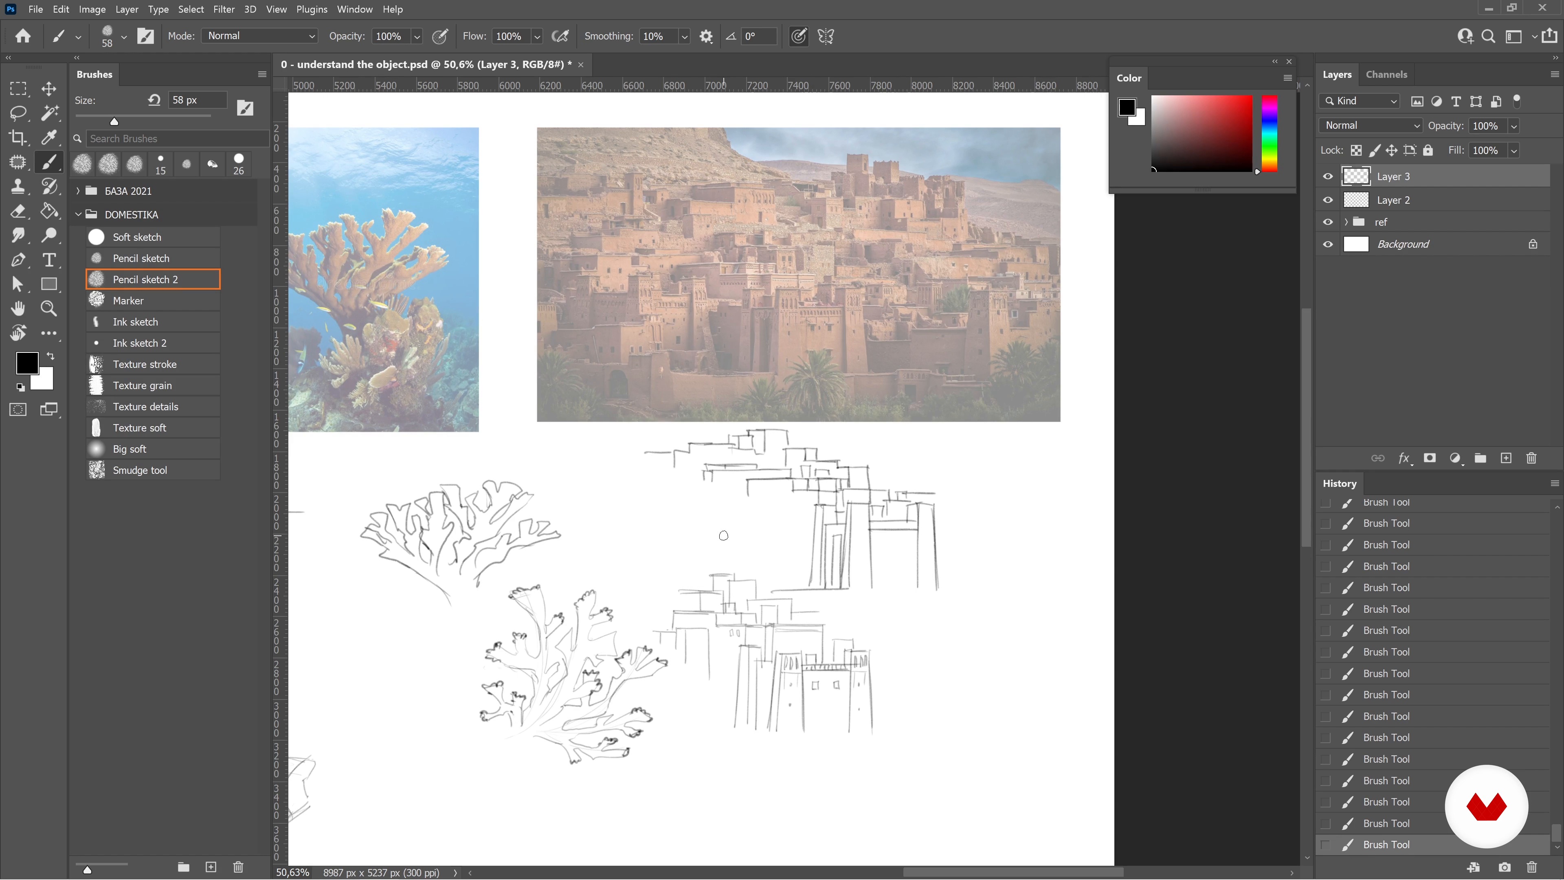
Task: Open the Layer menu
Action: coord(127,9)
